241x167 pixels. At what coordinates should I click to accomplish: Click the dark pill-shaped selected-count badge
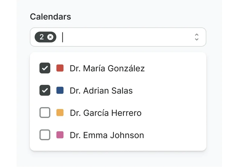click(45, 37)
